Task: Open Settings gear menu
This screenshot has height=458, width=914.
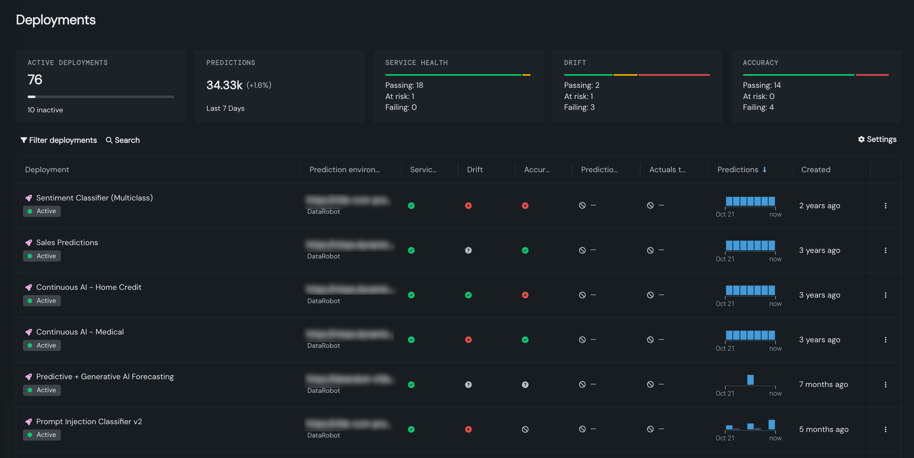Action: 877,139
